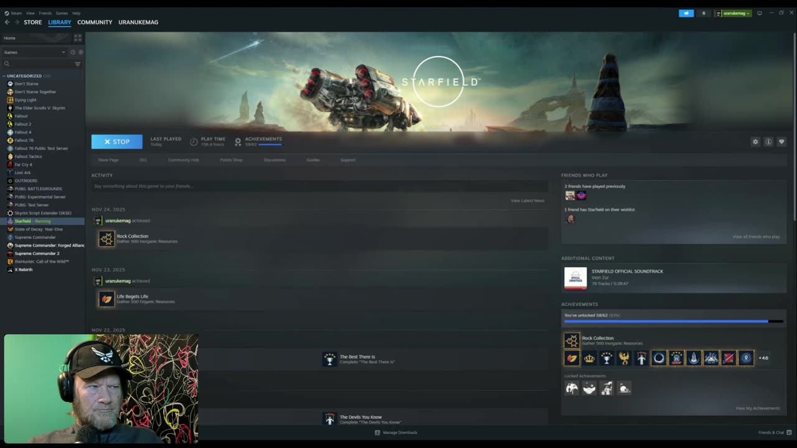Image resolution: width=797 pixels, height=448 pixels.
Task: Open the astronaut flag locked achievement icon
Action: click(606, 388)
